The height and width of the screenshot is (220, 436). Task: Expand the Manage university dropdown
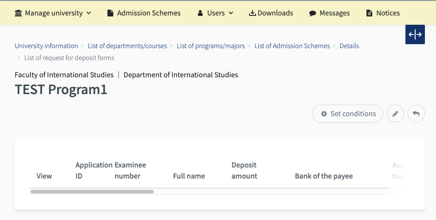pyautogui.click(x=53, y=13)
